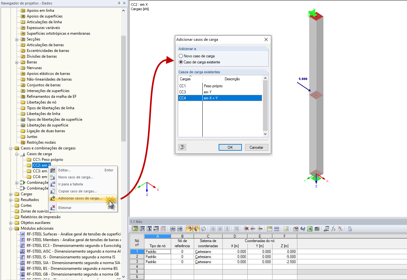Click the Apoios em linha tree icon

[x=23, y=11]
